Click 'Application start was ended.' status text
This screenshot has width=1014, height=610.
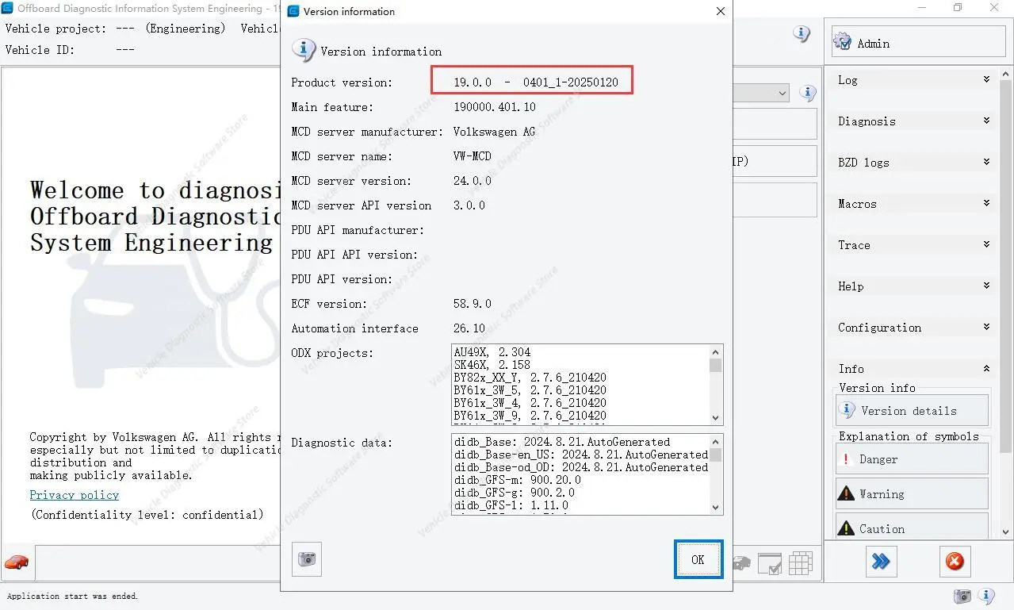72,596
